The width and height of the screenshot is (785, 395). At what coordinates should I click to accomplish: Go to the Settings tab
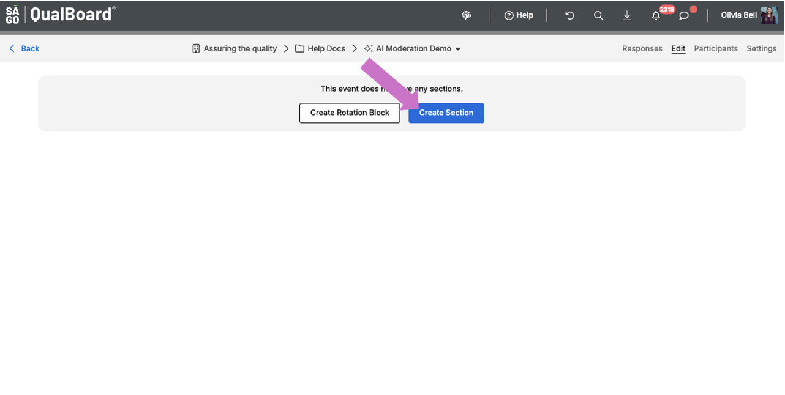tap(761, 48)
